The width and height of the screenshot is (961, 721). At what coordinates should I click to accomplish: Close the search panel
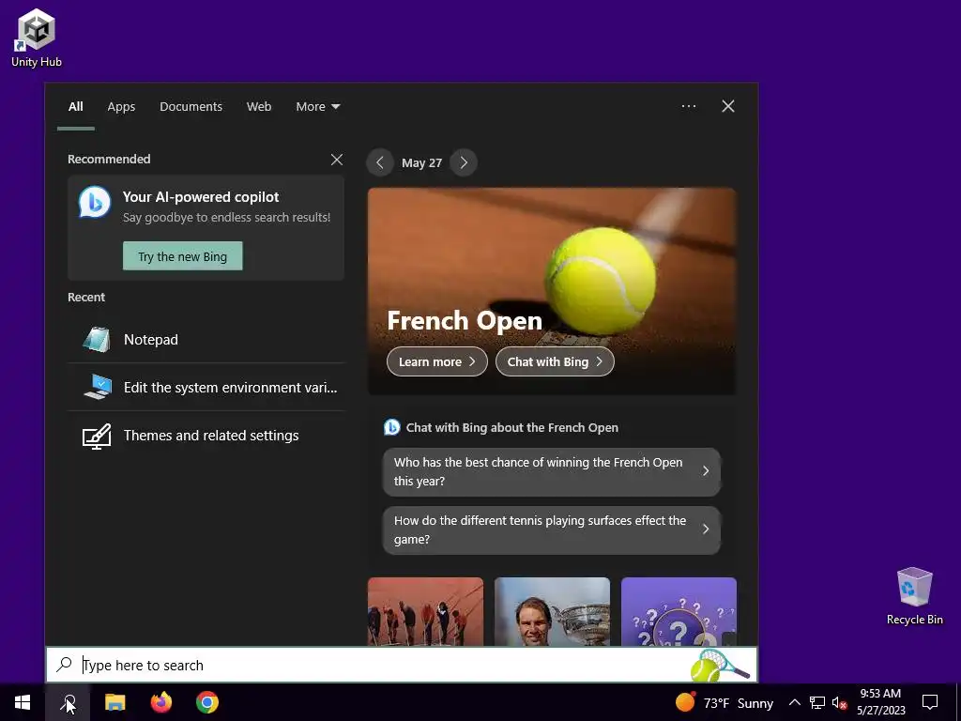[728, 106]
